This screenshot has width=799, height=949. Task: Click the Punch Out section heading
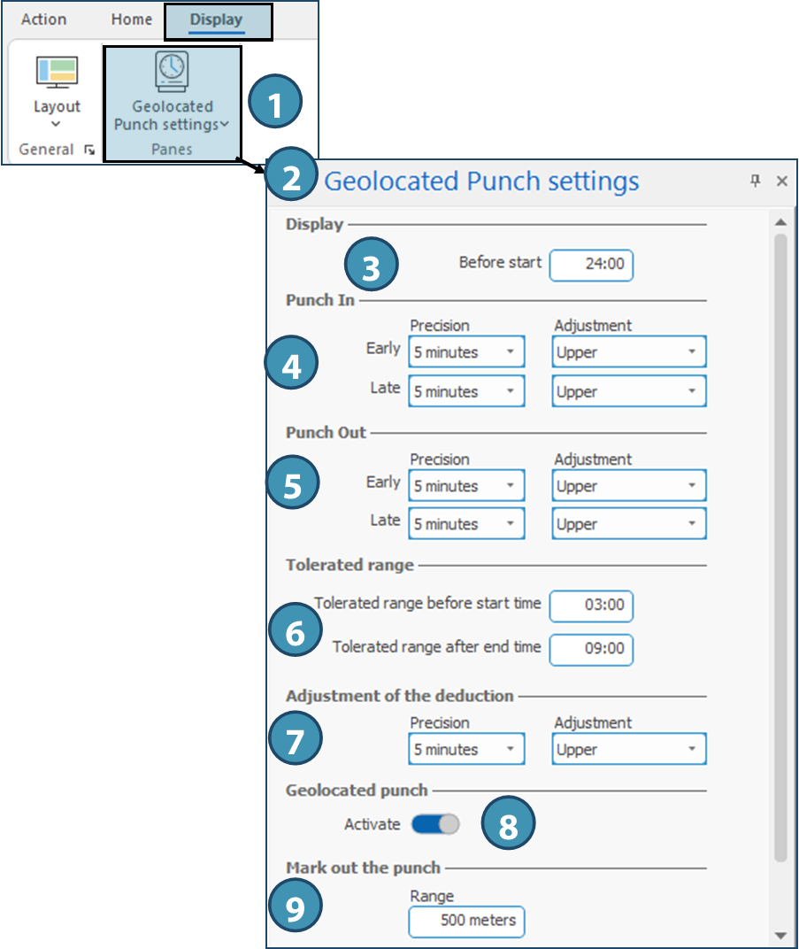click(x=326, y=433)
